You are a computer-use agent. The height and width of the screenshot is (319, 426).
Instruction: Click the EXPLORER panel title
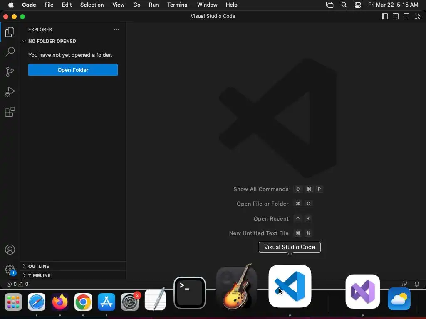pyautogui.click(x=40, y=29)
